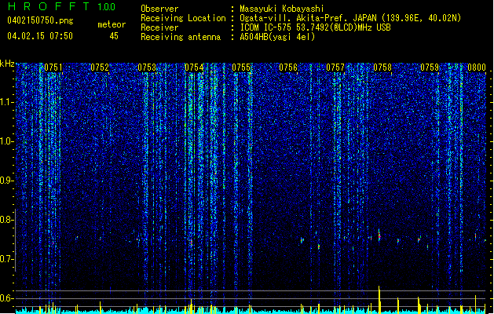The image size is (494, 314).
Task: Click the HROFFT 1.0.0 title text
Action: (61, 6)
